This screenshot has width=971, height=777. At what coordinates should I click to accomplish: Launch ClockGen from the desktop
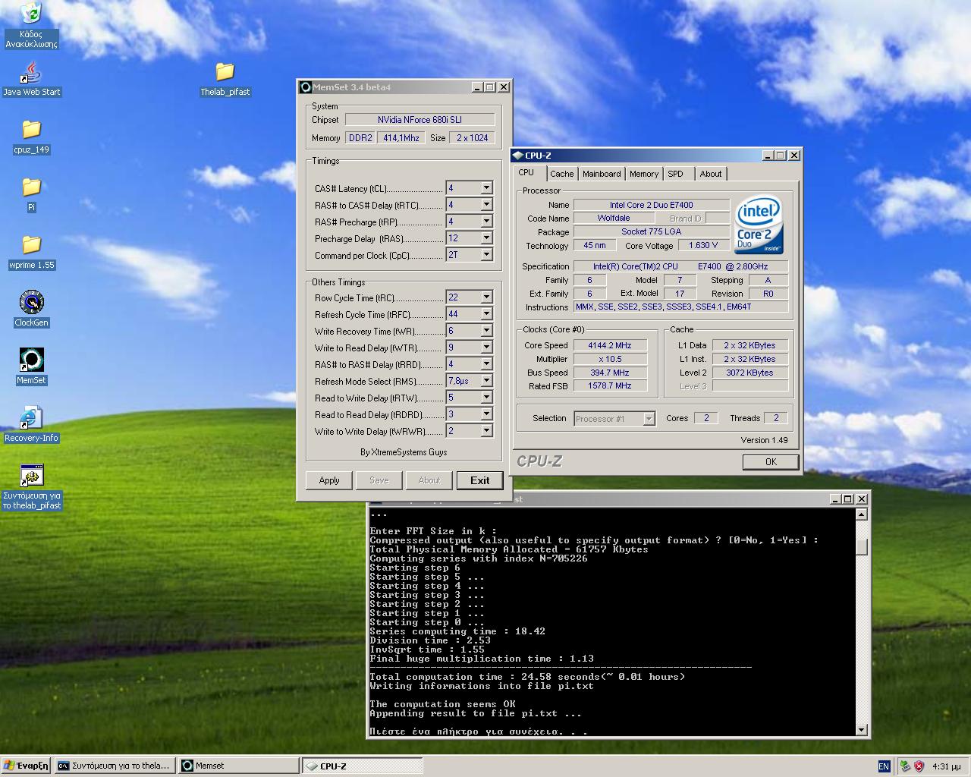point(31,303)
